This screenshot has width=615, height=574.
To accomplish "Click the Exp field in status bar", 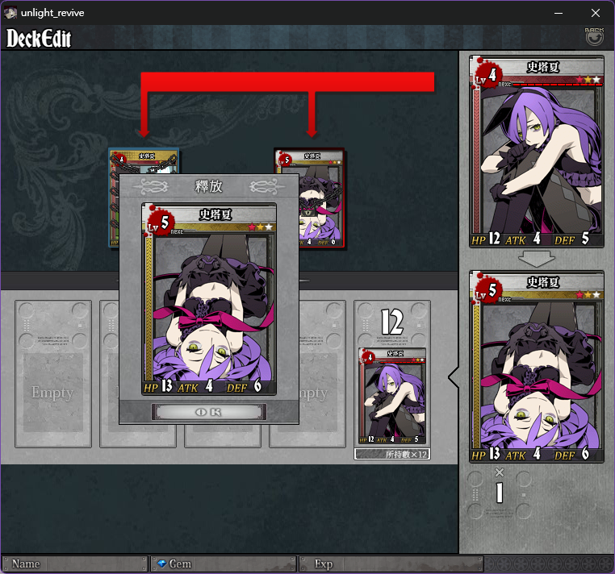I will pos(391,564).
